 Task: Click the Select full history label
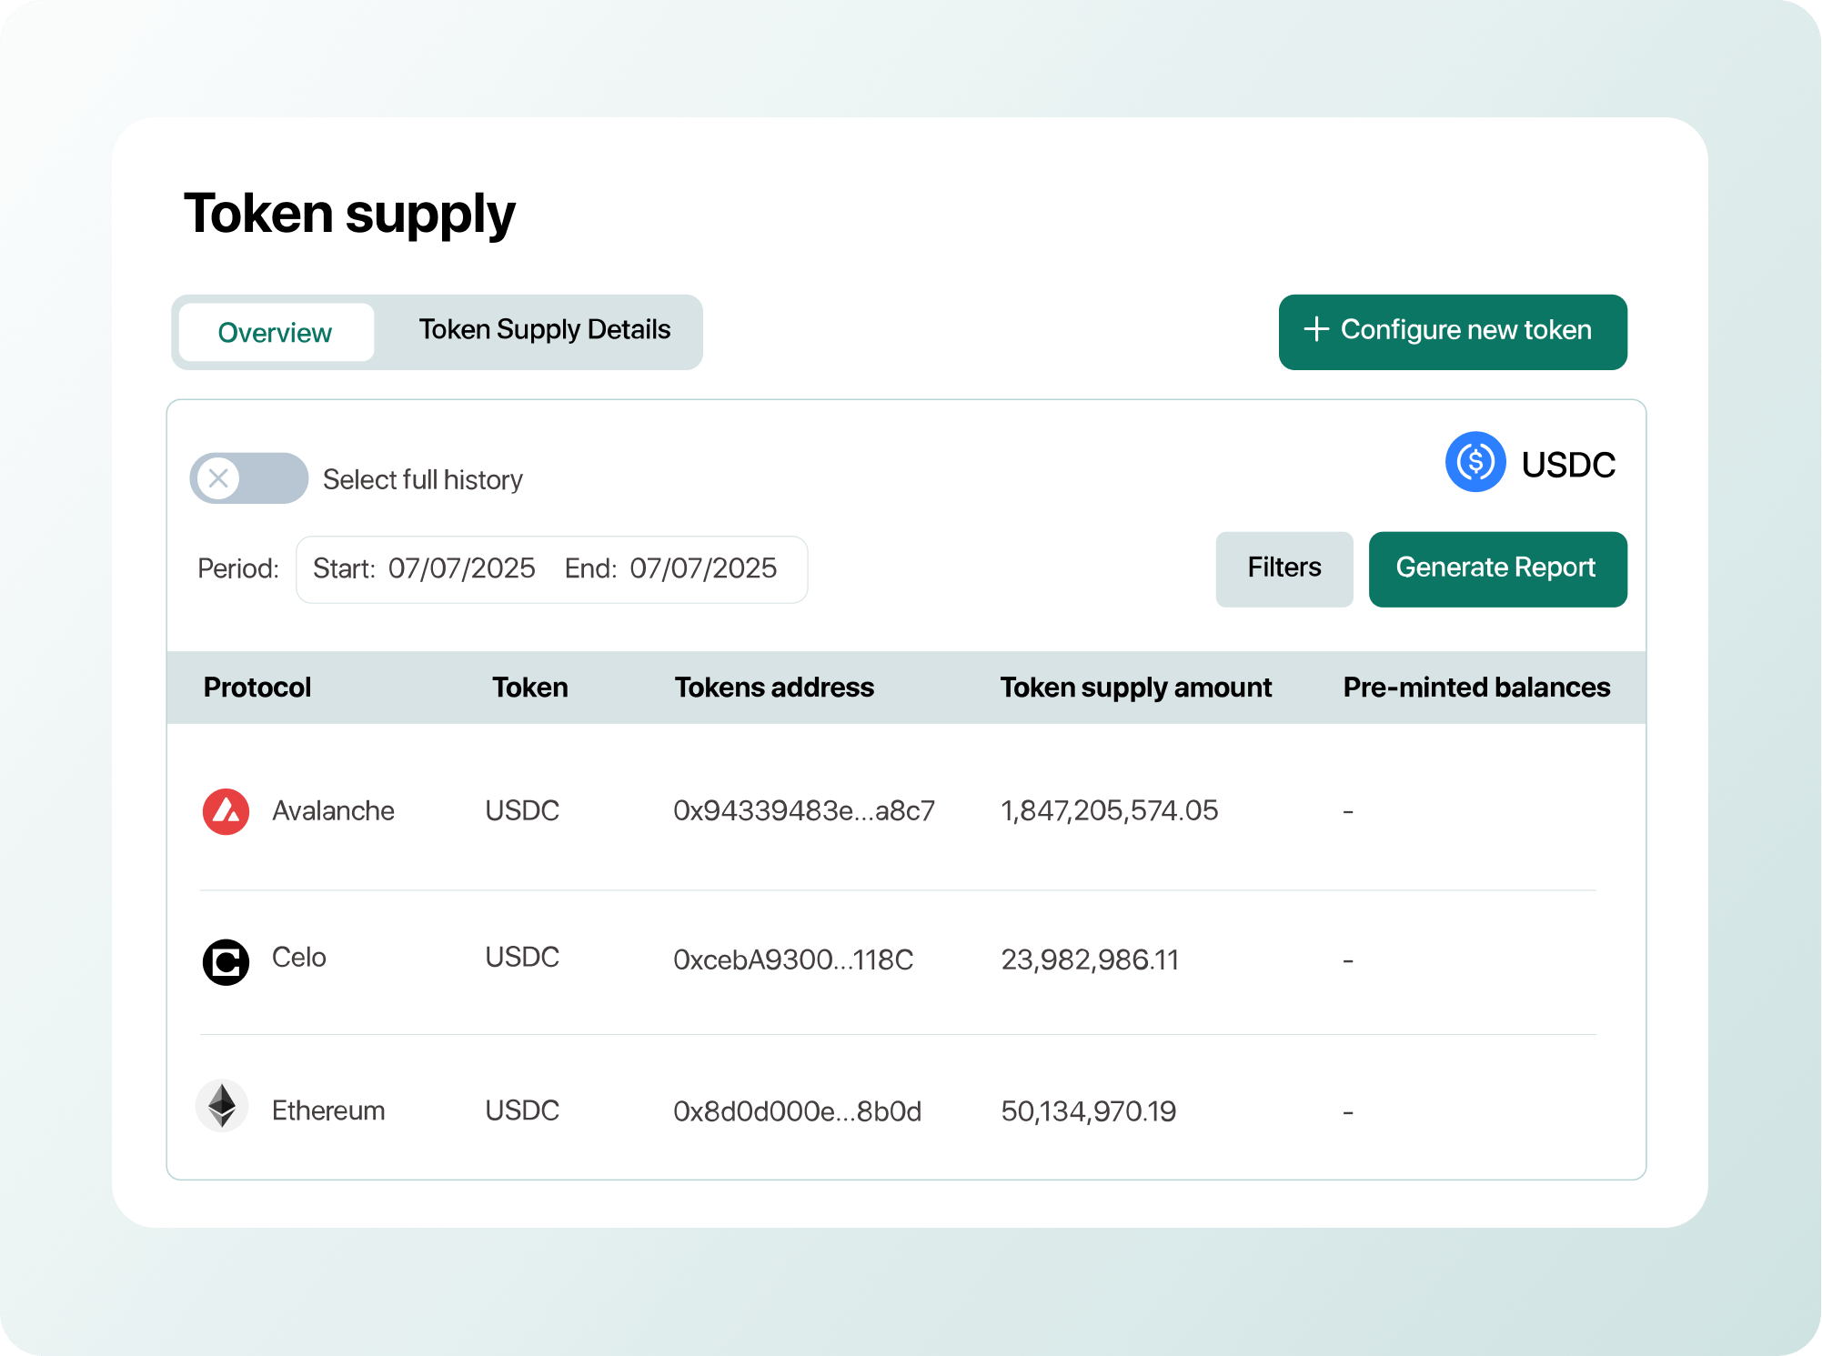point(422,479)
